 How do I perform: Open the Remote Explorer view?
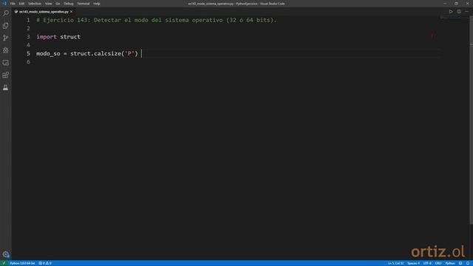click(6, 63)
